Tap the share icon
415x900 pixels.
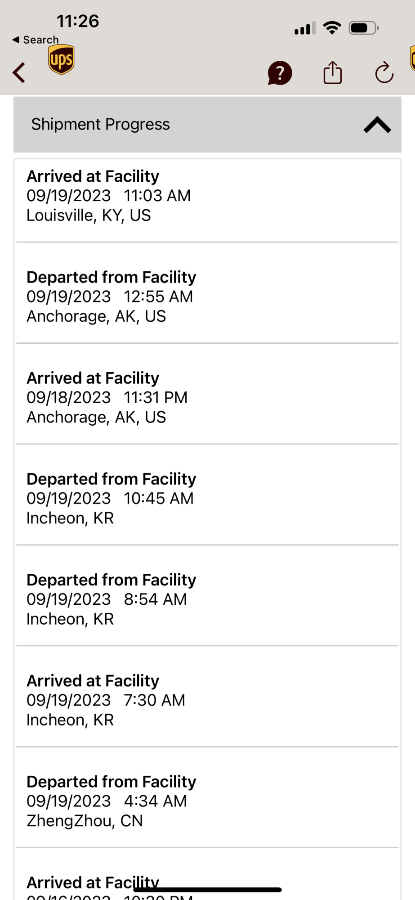pyautogui.click(x=333, y=72)
